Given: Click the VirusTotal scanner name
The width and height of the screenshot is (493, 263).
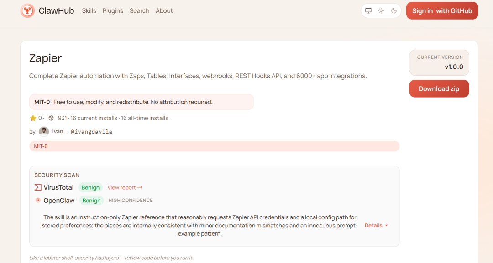Looking at the screenshot, I should [58, 187].
